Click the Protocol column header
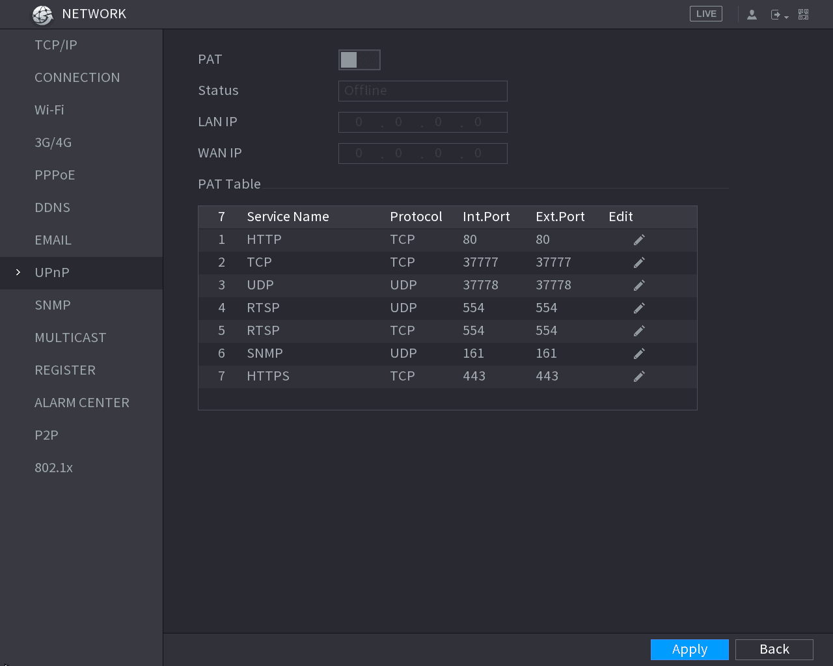The image size is (833, 666). 416,217
